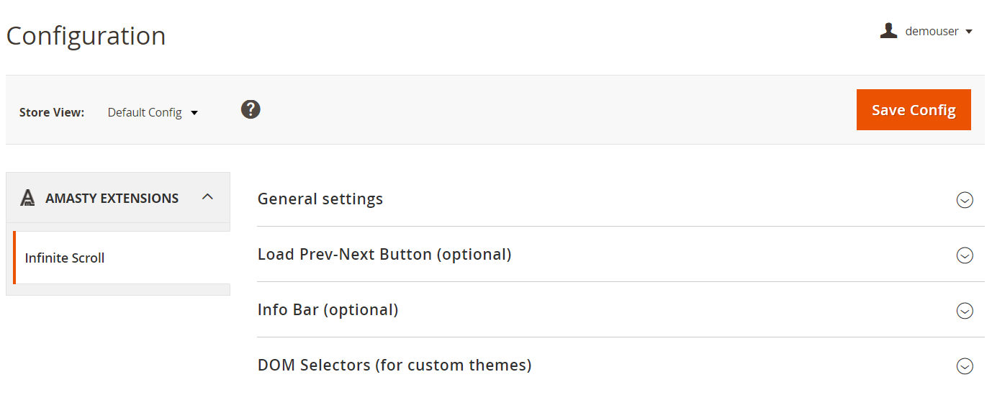Click the circled chevron beside Info Bar
Image resolution: width=992 pixels, height=395 pixels.
coord(965,311)
